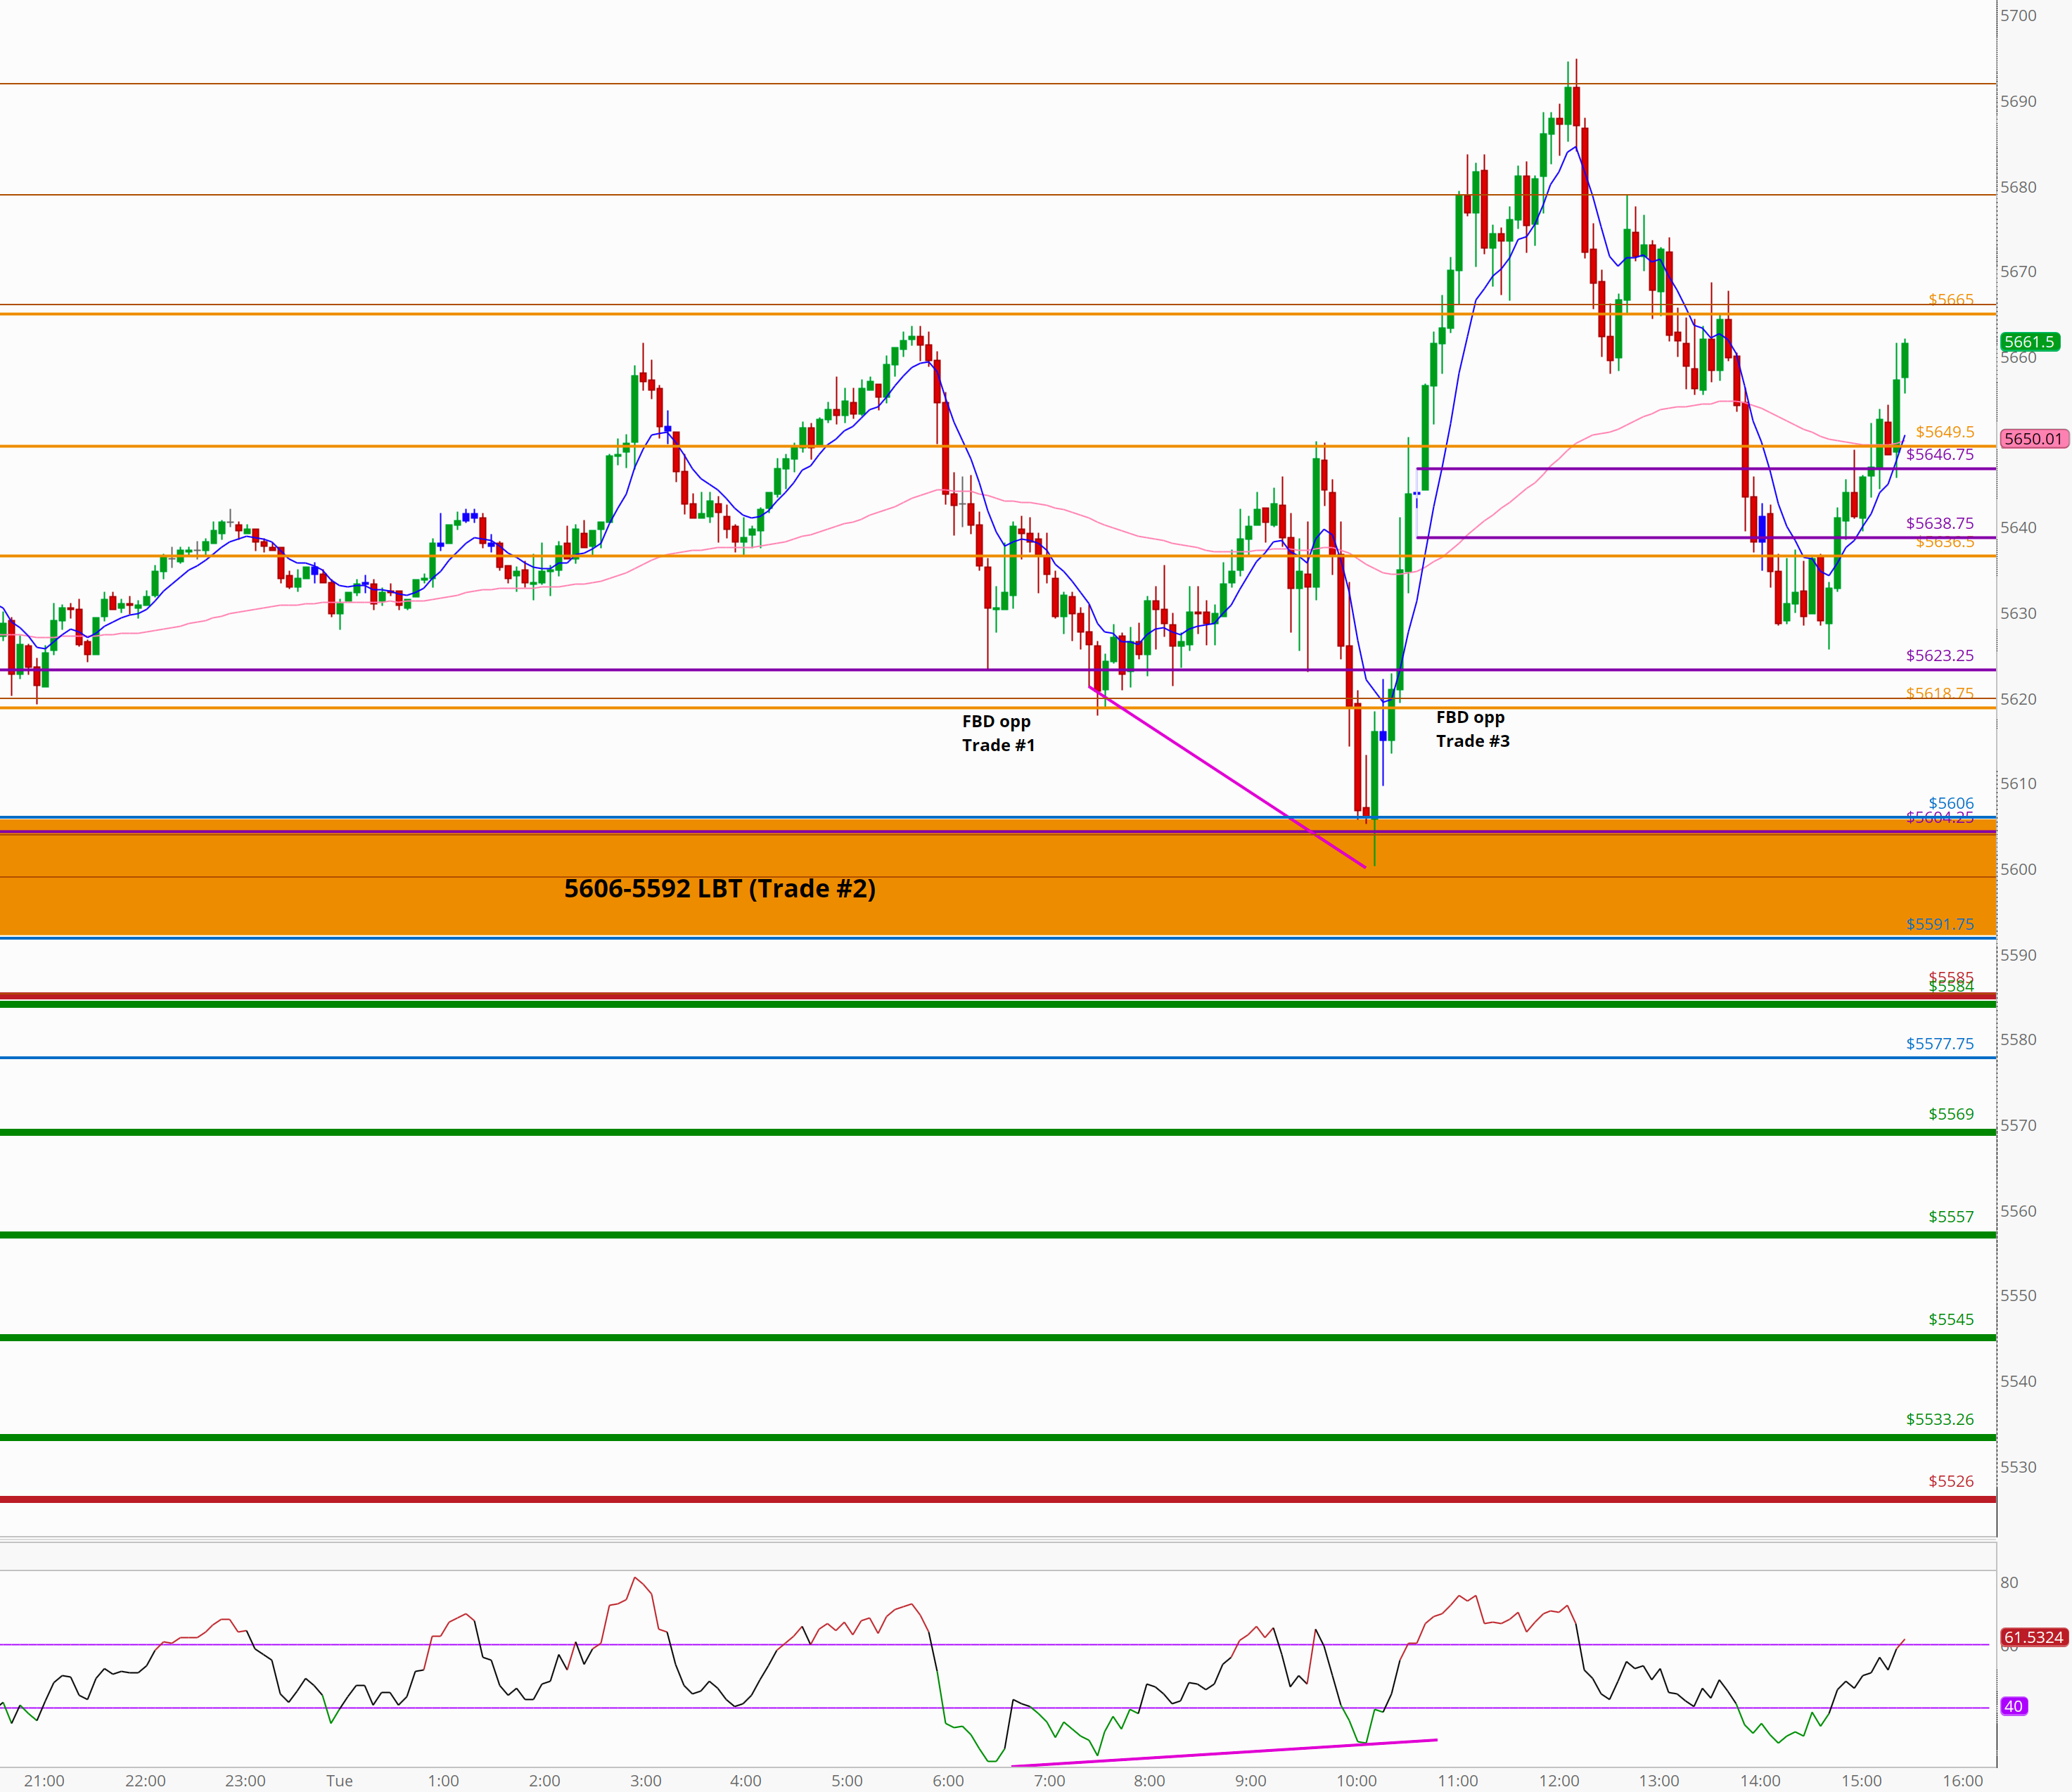
Task: Click the 5700 price scale label
Action: pos(2018,16)
